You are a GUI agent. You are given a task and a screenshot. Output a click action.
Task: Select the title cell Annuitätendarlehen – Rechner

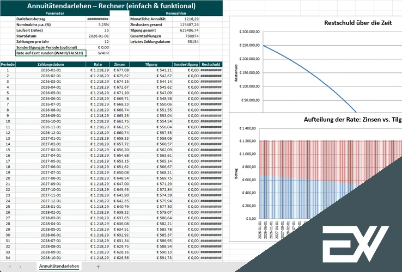(111, 5)
